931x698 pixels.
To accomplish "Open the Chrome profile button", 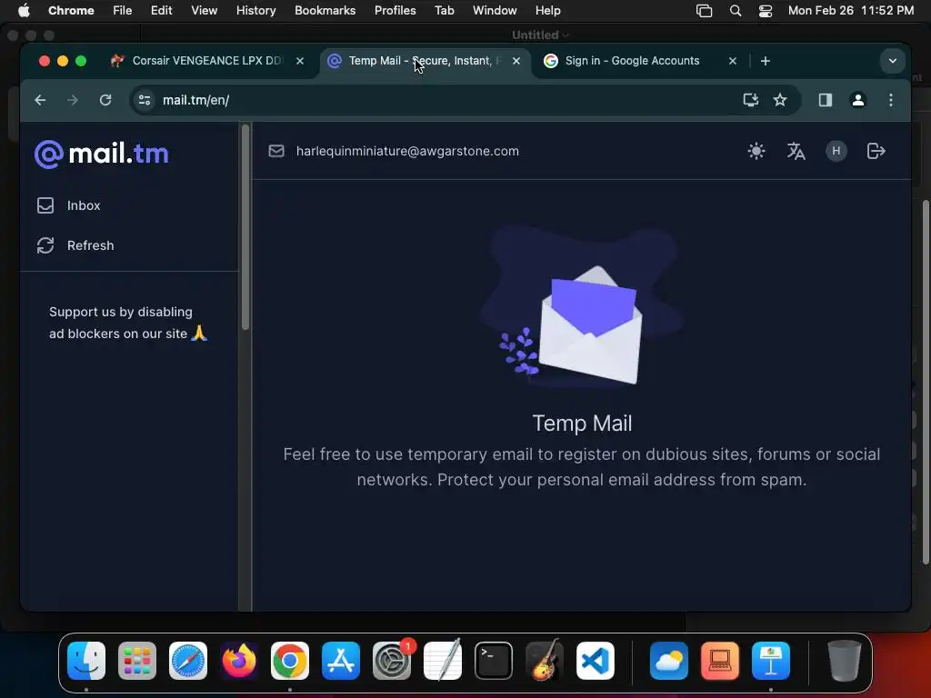I will (x=858, y=100).
